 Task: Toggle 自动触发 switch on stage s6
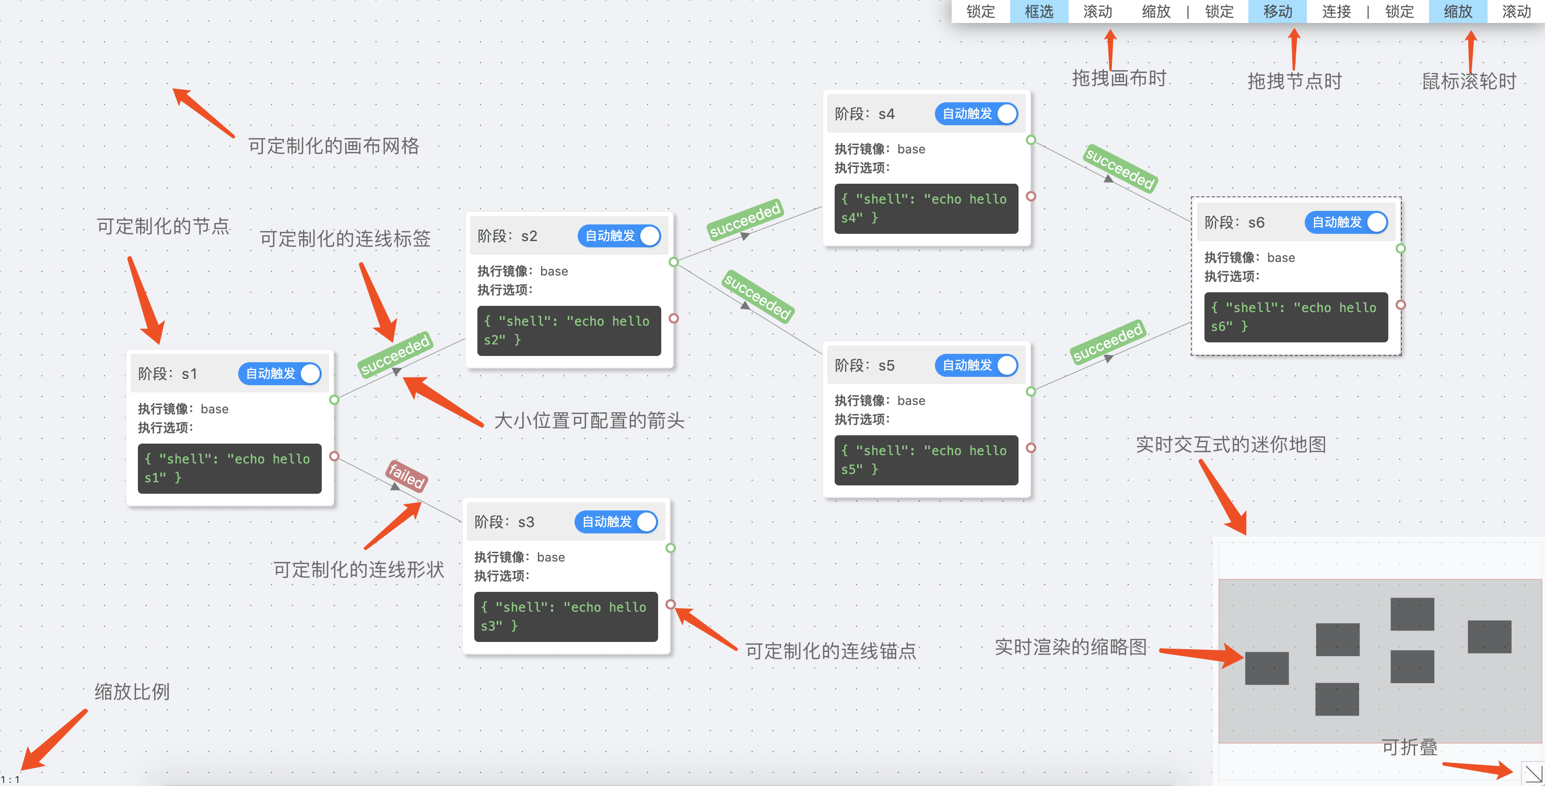[x=1346, y=222]
